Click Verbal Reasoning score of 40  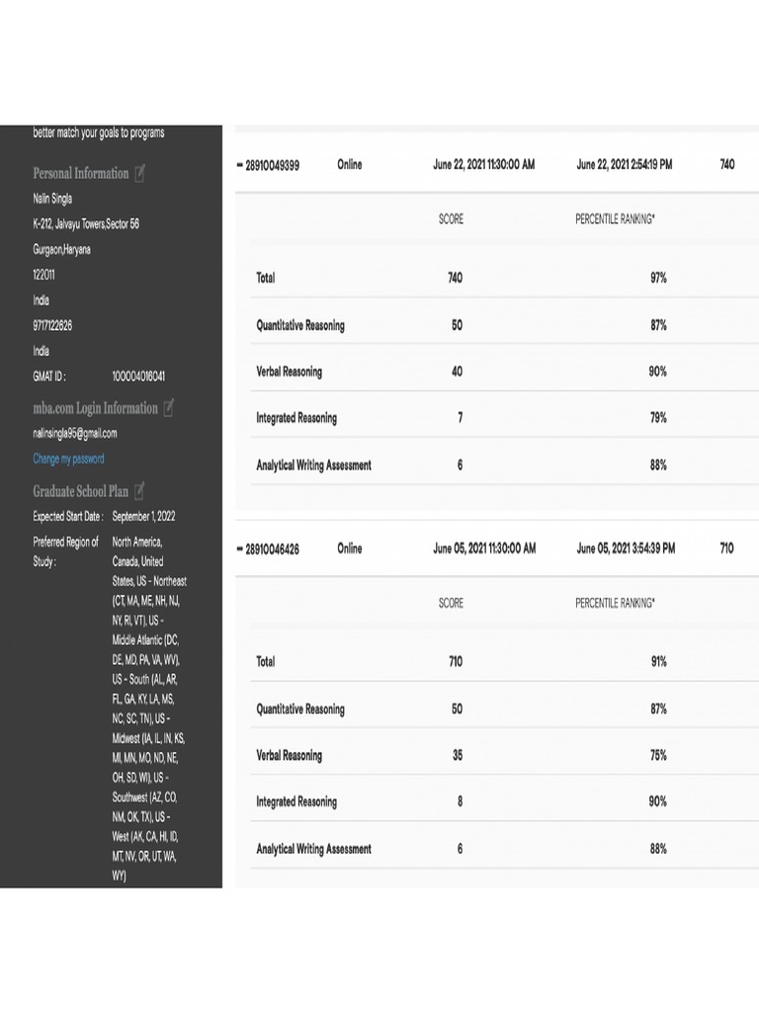tap(456, 372)
